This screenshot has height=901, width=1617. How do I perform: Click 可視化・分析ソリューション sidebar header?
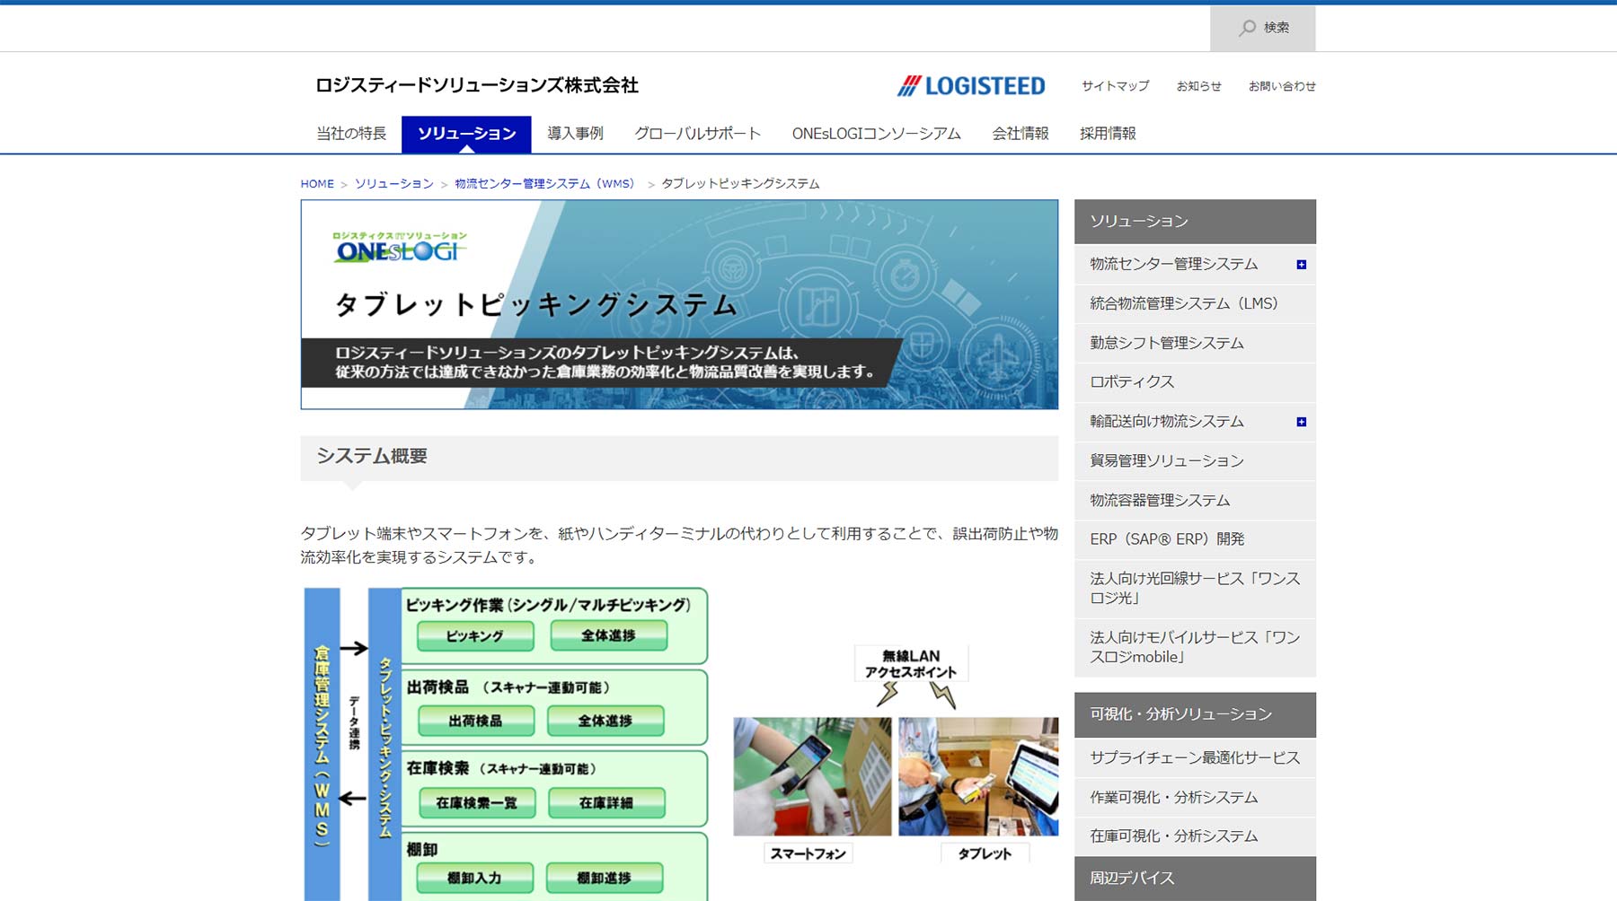1195,714
